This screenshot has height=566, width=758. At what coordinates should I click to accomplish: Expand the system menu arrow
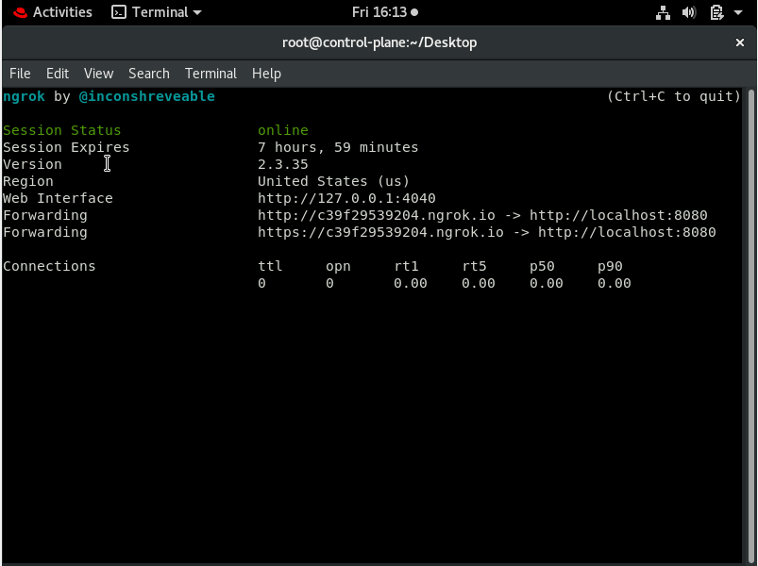(x=738, y=12)
